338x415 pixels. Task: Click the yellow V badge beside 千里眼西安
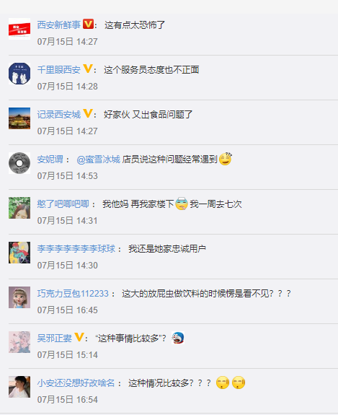[88, 69]
